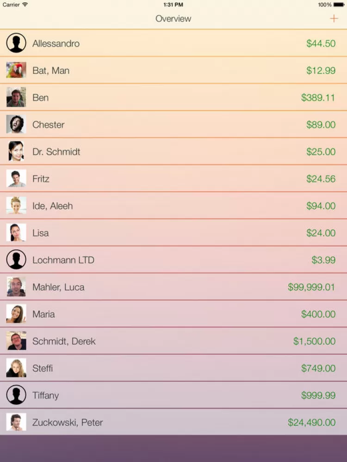Image resolution: width=347 pixels, height=462 pixels.
Task: Tap the plus add button
Action: point(334,18)
